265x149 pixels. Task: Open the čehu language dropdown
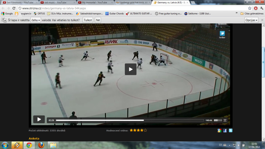coord(36,20)
